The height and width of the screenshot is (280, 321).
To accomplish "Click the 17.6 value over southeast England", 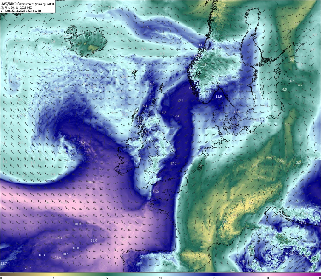I will tap(174, 163).
